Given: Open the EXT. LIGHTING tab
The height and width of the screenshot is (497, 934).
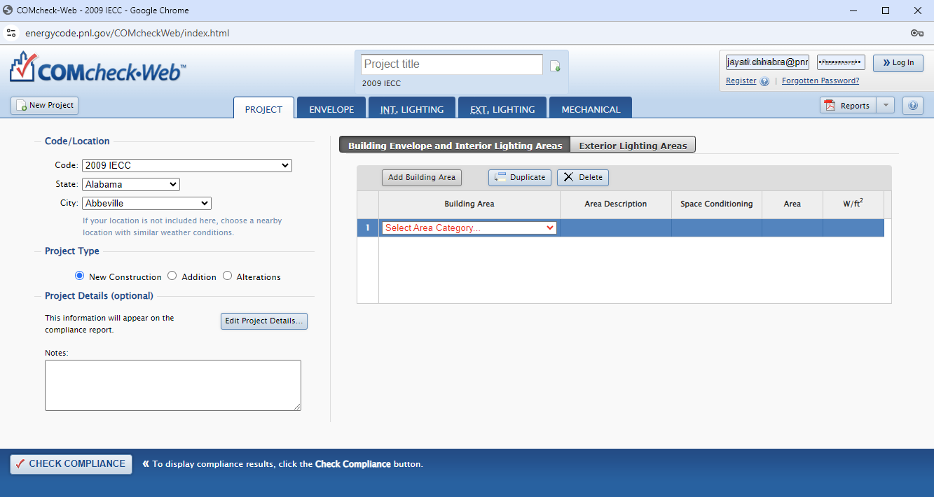Looking at the screenshot, I should tap(502, 108).
